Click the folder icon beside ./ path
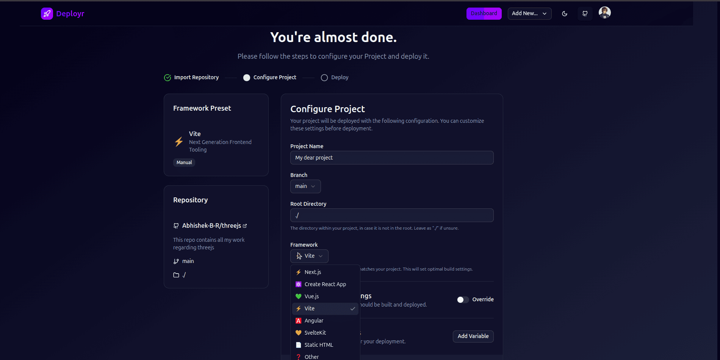The height and width of the screenshot is (360, 720). [176, 275]
